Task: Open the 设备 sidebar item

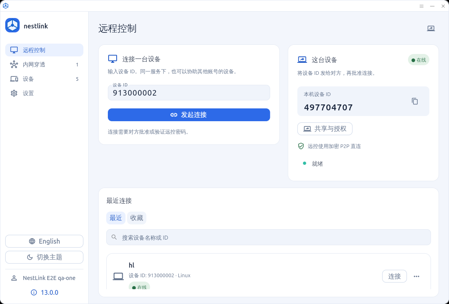Action: [x=44, y=79]
